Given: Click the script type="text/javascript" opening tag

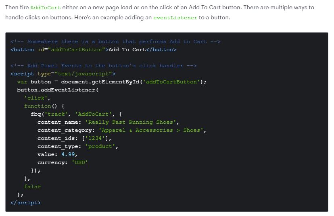Looking at the screenshot, I should coord(63,74).
